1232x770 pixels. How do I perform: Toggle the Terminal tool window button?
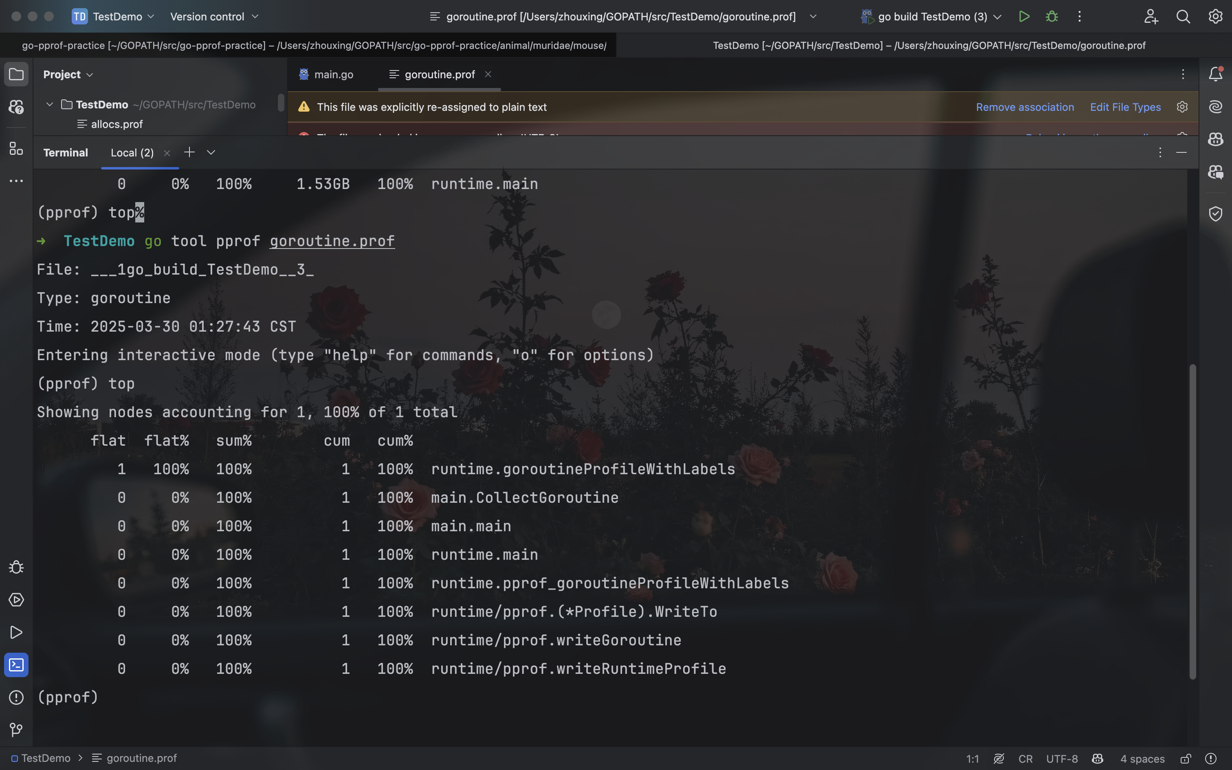coord(16,665)
